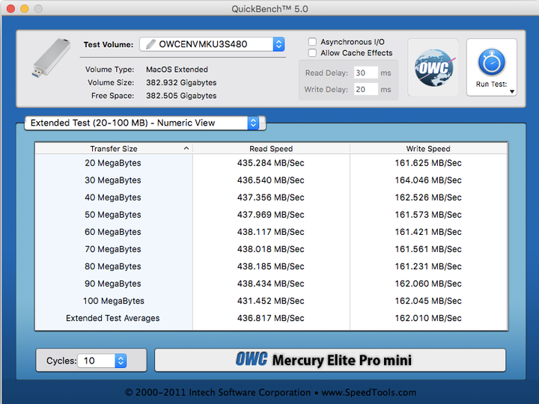
Task: Open the Cycles count dropdown
Action: [x=121, y=361]
